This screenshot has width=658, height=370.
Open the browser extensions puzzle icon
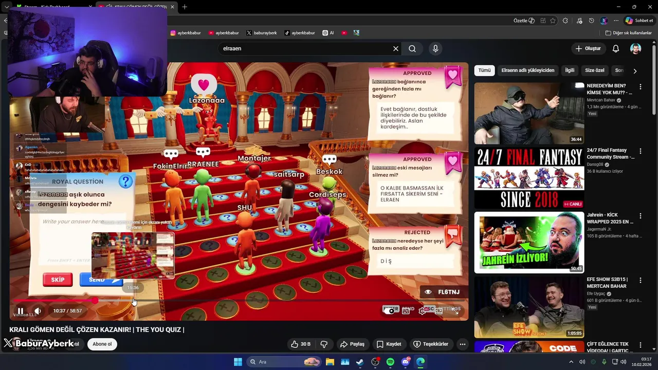565,21
